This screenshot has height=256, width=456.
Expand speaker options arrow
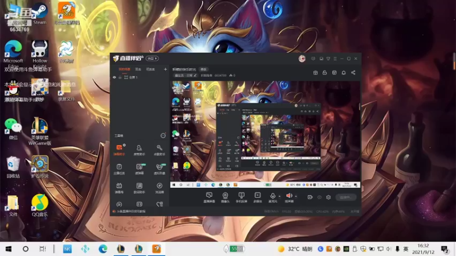[x=296, y=196]
